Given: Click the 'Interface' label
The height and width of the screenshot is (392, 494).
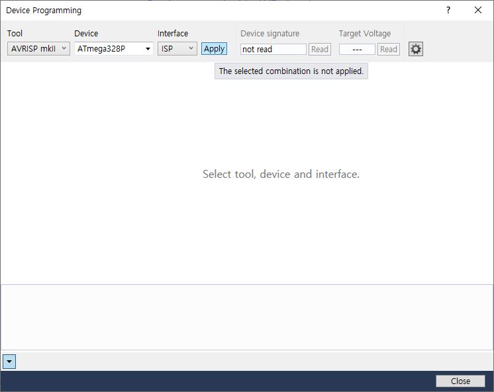Looking at the screenshot, I should (x=173, y=33).
